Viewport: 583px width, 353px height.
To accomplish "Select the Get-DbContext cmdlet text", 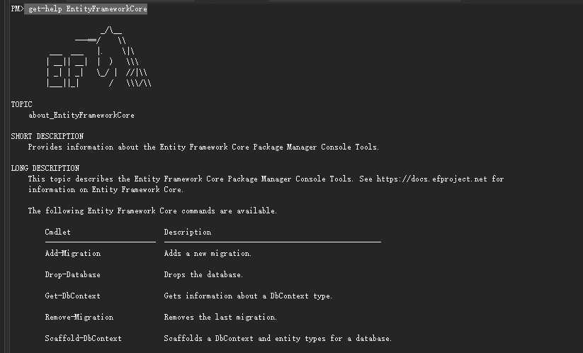I will pyautogui.click(x=72, y=296).
